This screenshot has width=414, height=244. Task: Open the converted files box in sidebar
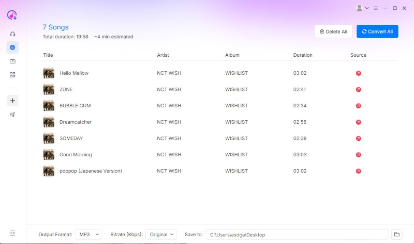pyautogui.click(x=12, y=61)
